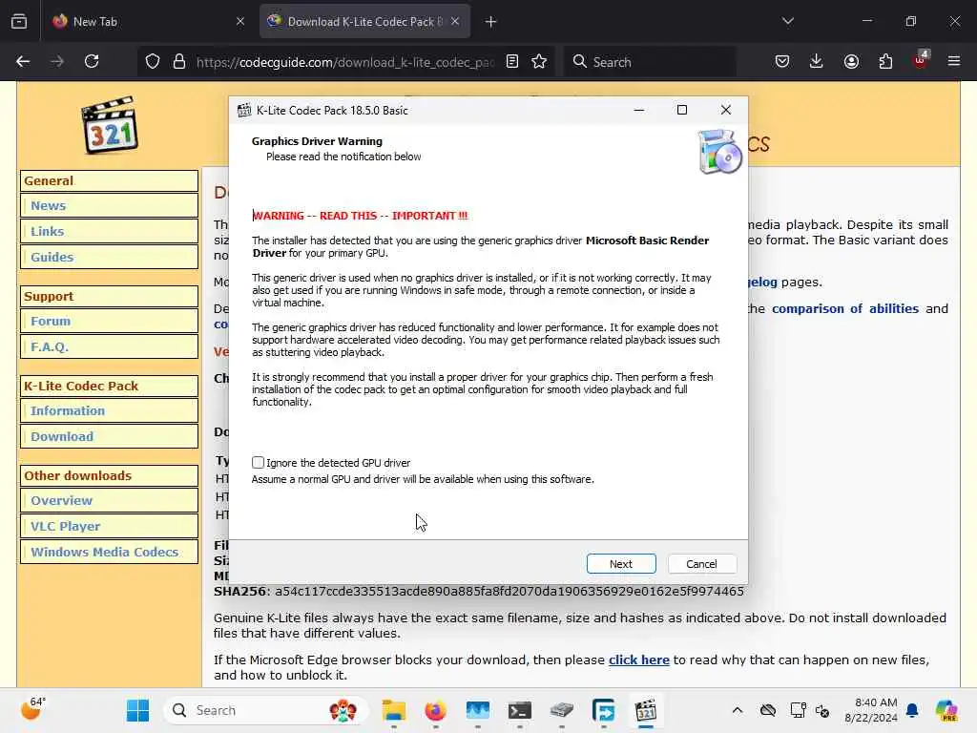Select the K-Lite Codec Pack sidebar heading
977x733 pixels.
pyautogui.click(x=109, y=386)
